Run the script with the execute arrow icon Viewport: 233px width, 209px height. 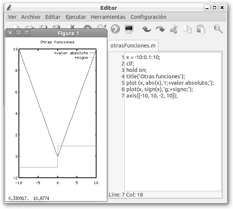115,29
